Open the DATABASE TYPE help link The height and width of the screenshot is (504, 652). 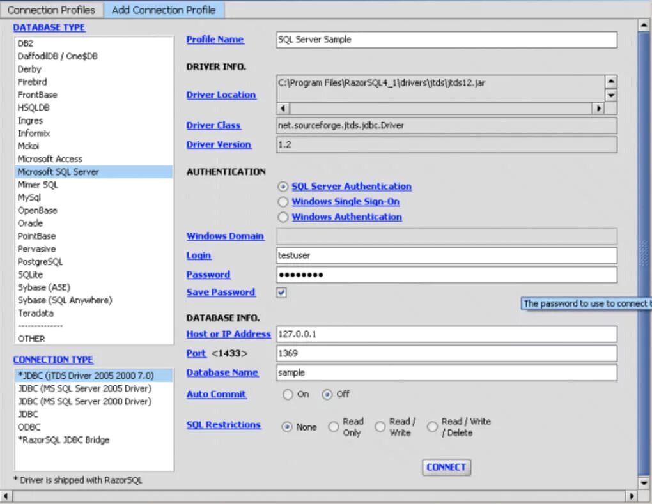pyautogui.click(x=49, y=27)
